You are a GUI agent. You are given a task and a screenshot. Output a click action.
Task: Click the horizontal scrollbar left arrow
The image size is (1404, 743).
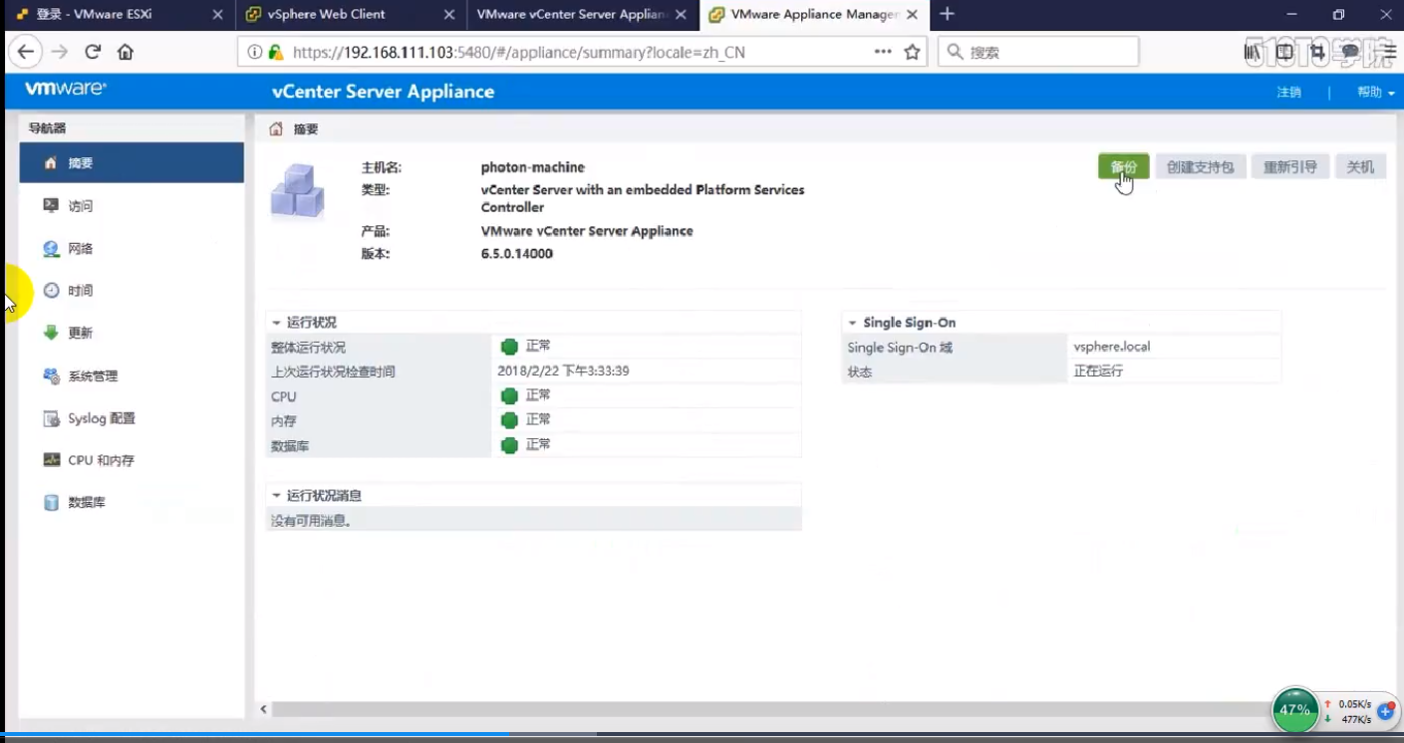pos(264,709)
